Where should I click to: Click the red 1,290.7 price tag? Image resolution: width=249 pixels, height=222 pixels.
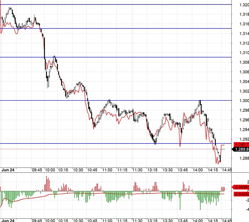241,145
